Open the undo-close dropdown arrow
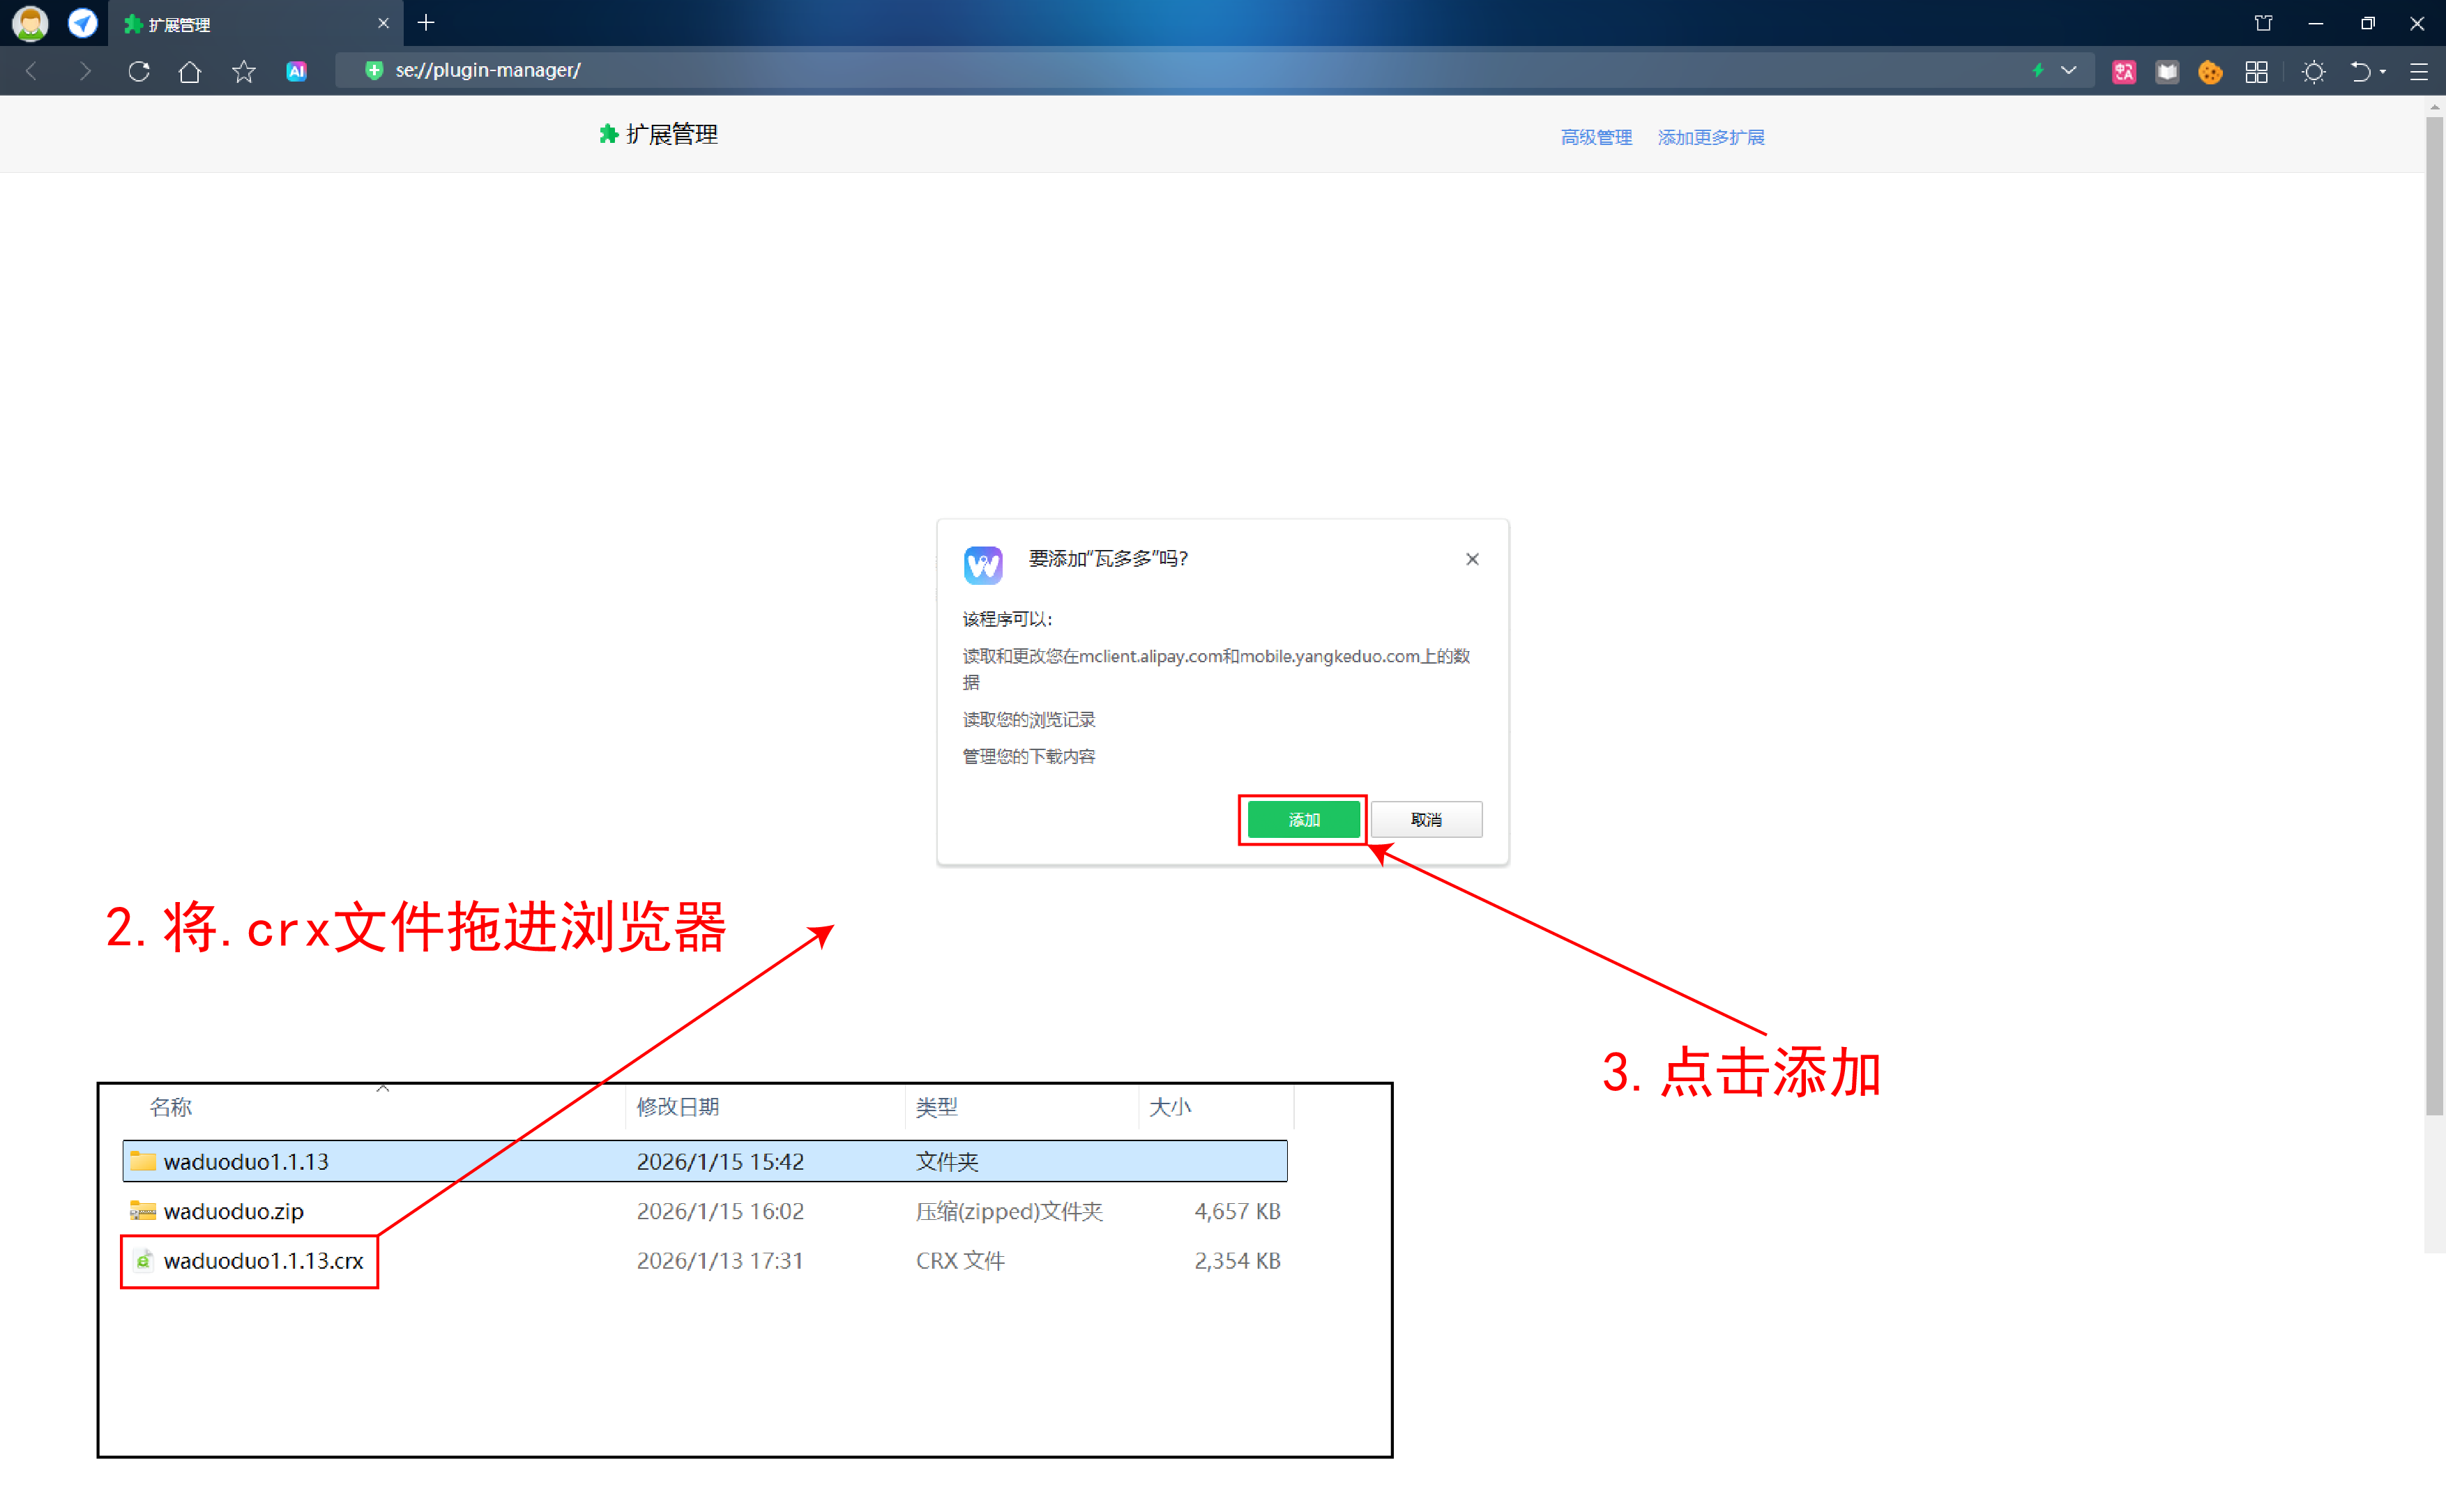The height and width of the screenshot is (1512, 2446). [2384, 72]
